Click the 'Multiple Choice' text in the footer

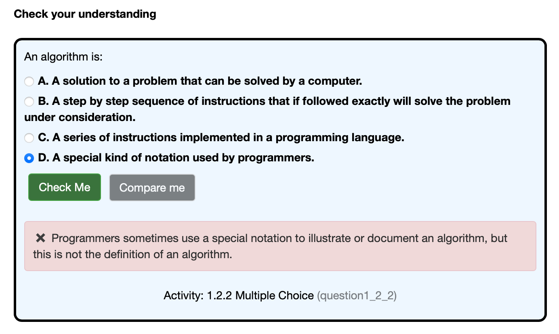click(x=275, y=296)
